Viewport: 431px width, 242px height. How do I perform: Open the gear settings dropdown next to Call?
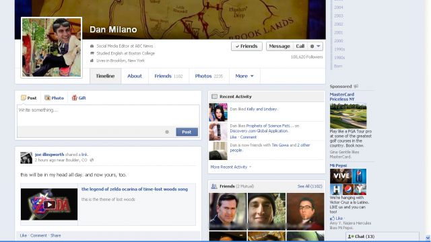click(x=315, y=46)
